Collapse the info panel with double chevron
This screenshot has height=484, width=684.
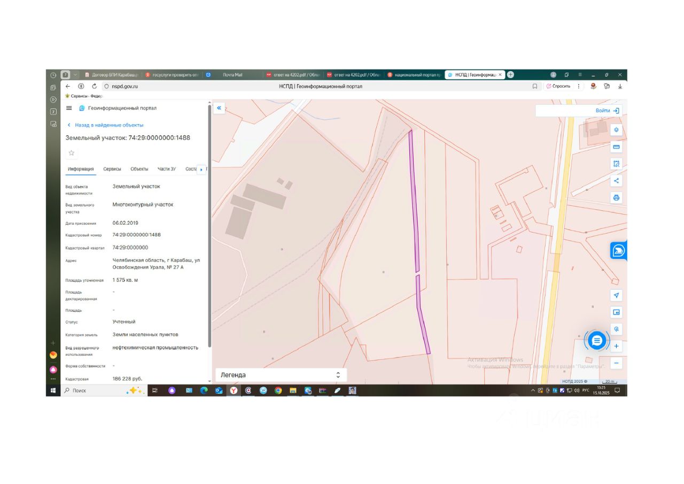tap(219, 108)
